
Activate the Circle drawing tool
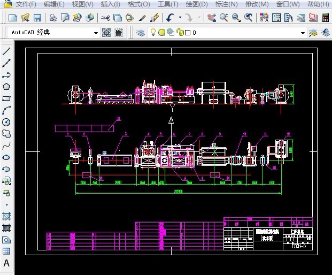pyautogui.click(x=7, y=122)
